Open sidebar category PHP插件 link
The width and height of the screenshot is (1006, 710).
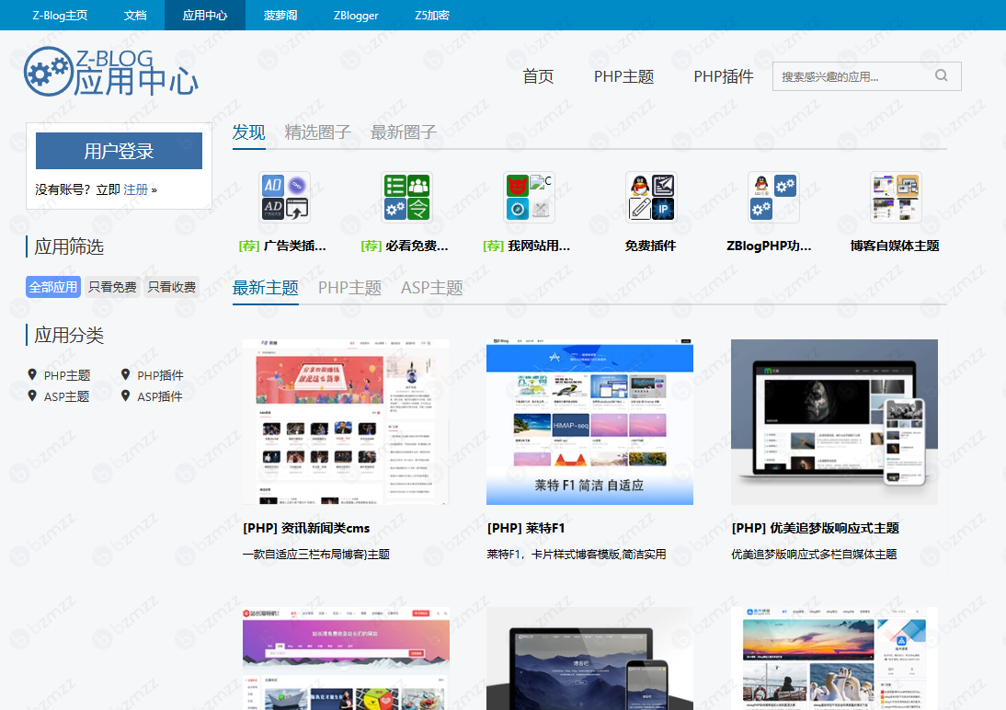[160, 375]
